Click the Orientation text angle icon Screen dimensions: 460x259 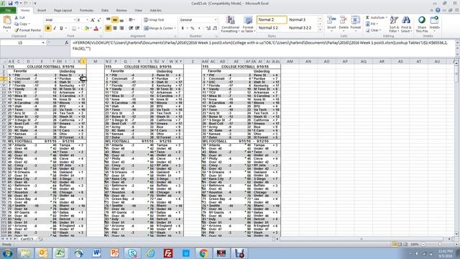[131, 19]
